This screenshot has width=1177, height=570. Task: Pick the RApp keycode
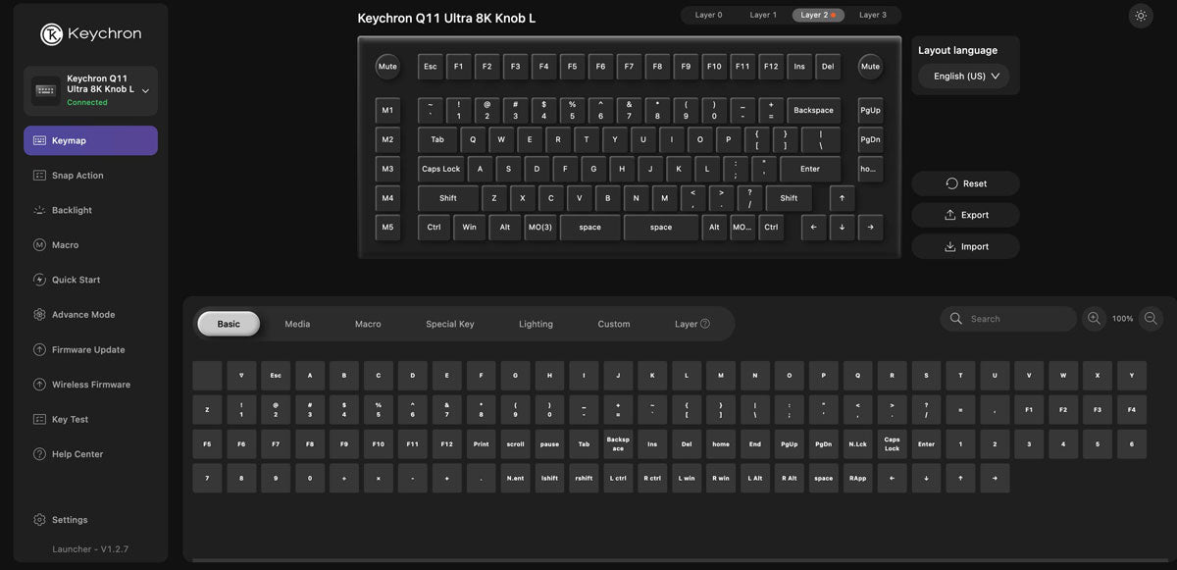(857, 478)
